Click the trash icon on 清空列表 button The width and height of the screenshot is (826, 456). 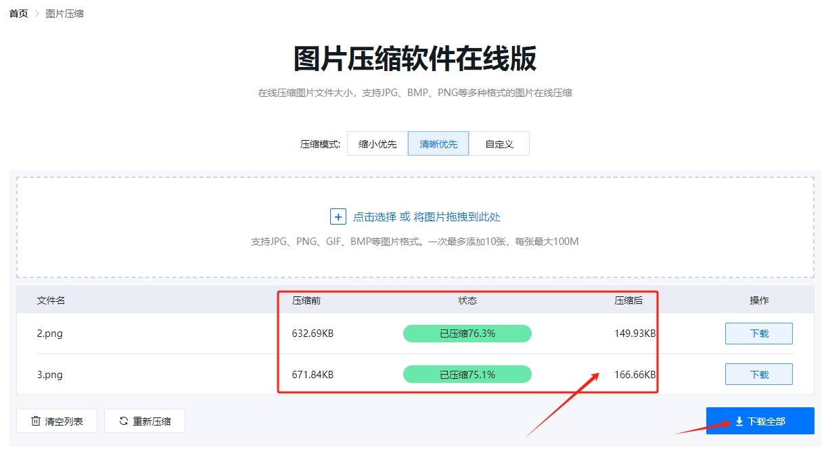36,421
